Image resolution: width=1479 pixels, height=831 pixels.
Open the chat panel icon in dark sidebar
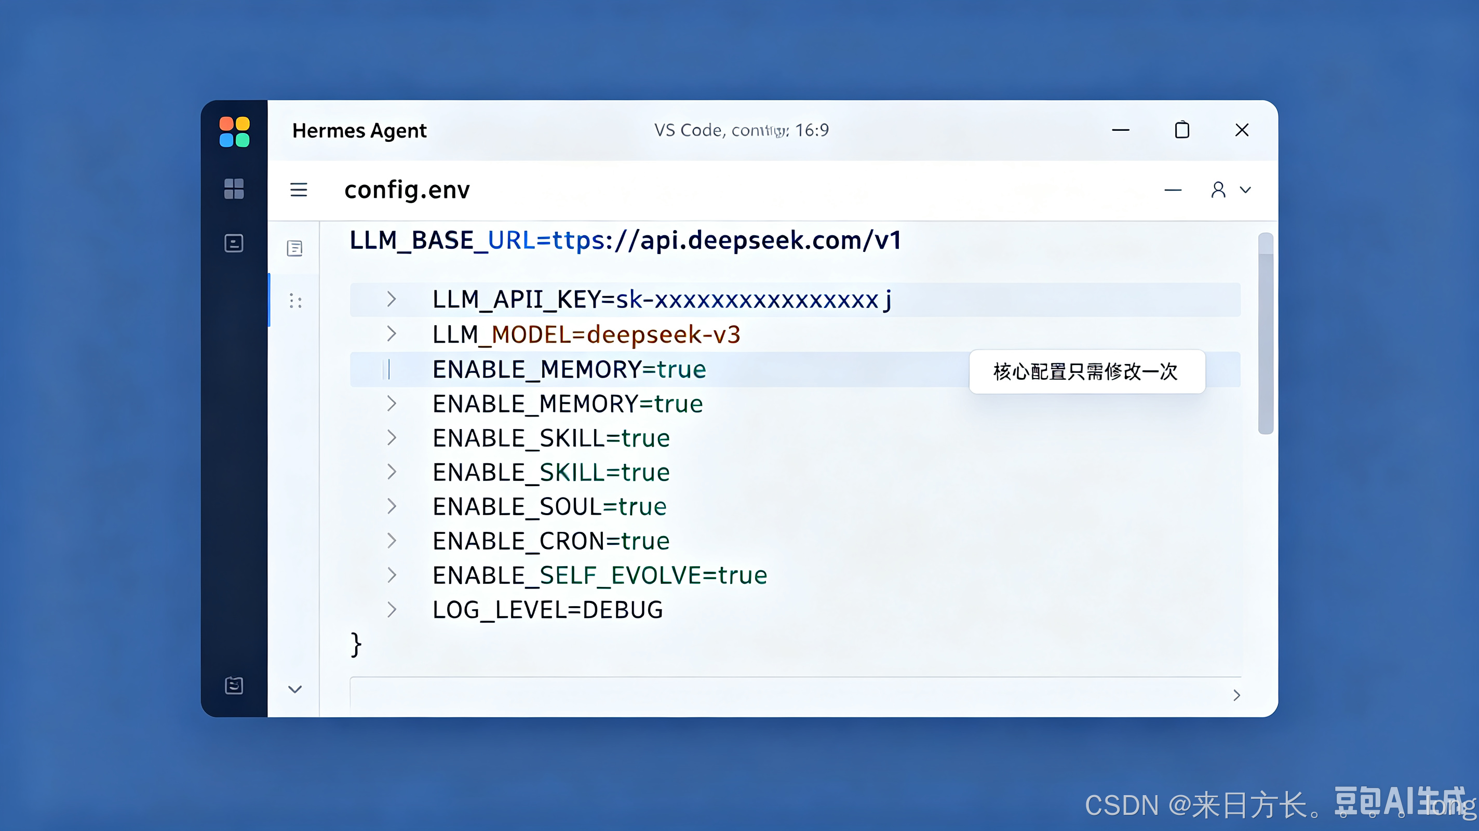(234, 243)
